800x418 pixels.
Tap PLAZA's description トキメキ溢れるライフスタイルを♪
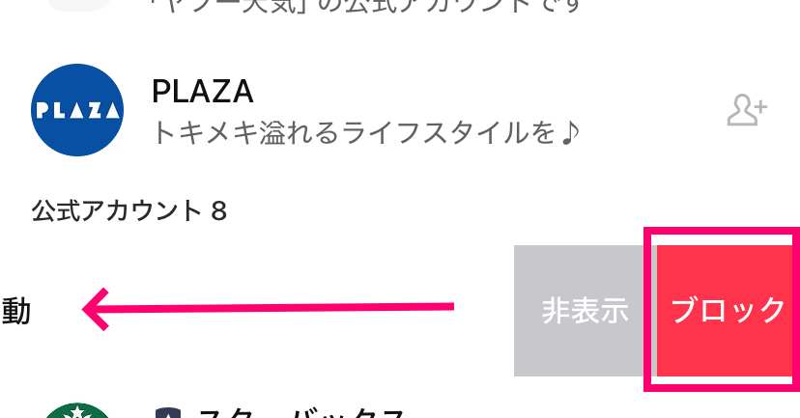pos(365,131)
